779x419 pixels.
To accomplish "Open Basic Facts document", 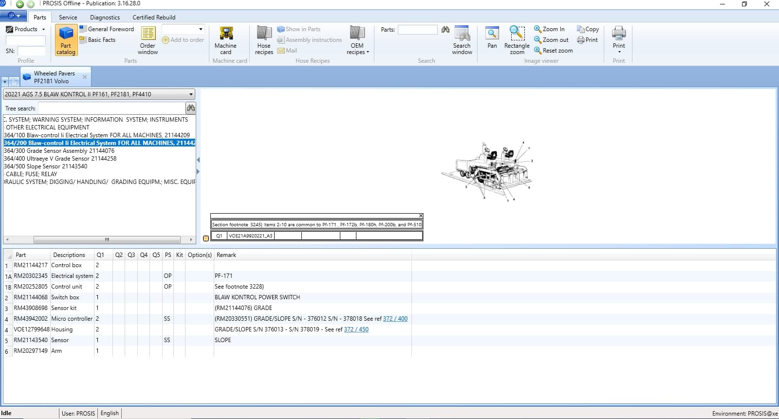I will point(97,40).
